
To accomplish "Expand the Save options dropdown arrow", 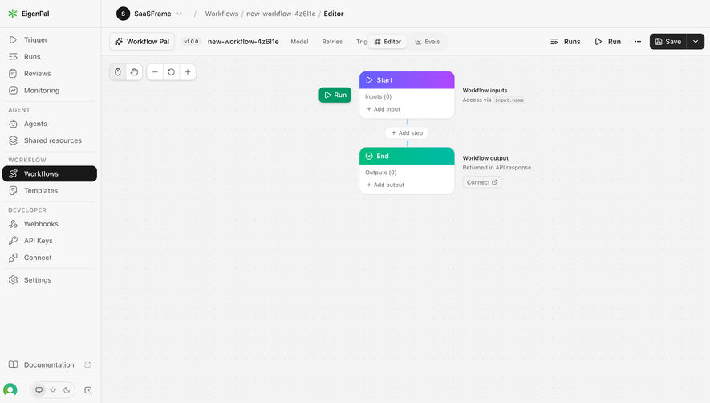I will [696, 41].
